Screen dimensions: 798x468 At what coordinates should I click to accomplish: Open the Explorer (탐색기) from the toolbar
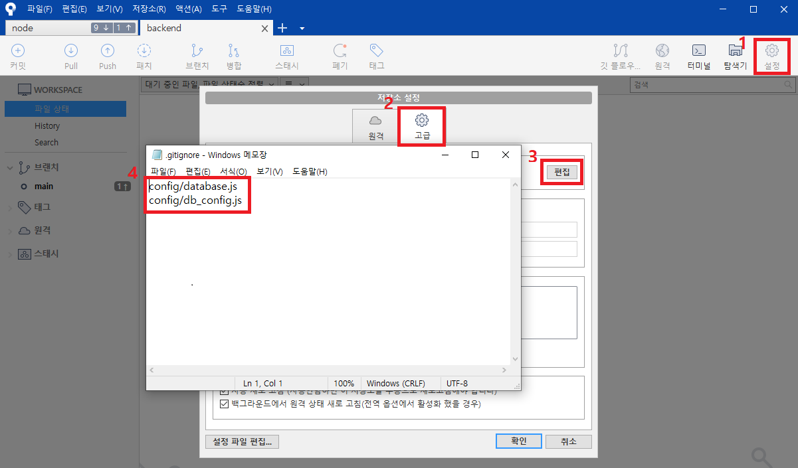pyautogui.click(x=736, y=51)
